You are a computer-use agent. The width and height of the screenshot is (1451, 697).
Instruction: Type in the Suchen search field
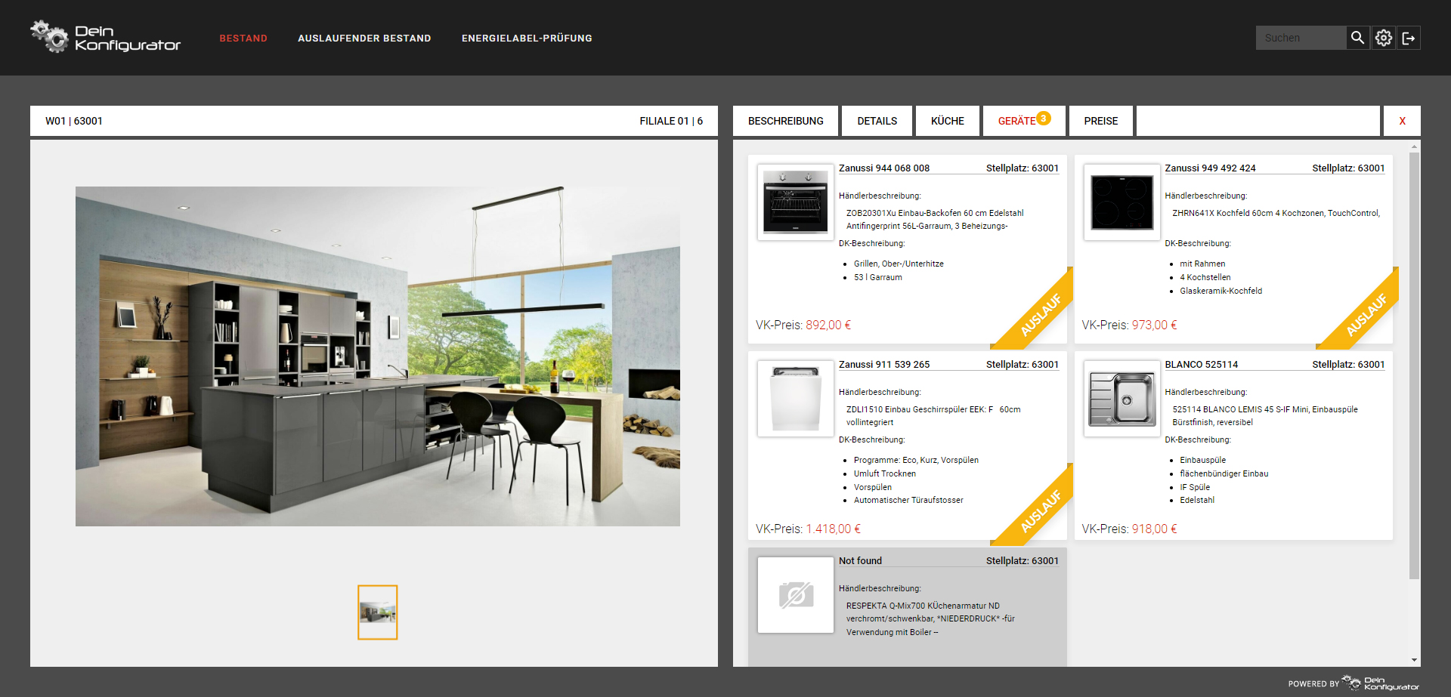coord(1300,38)
